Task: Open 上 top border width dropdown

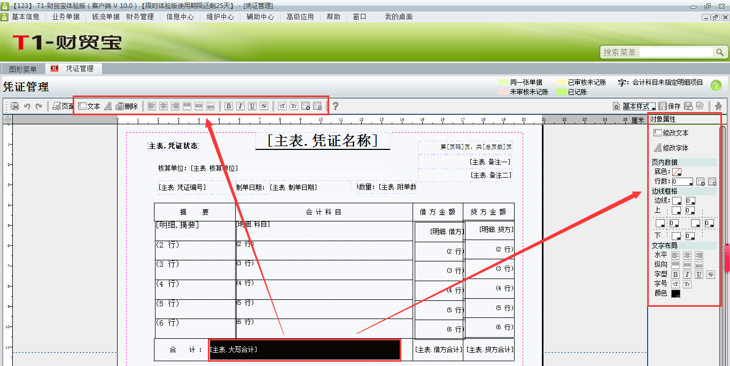Action: point(690,210)
